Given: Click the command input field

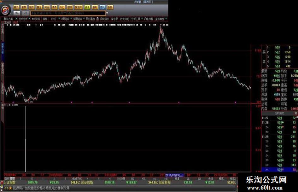Looking at the screenshot, I should point(68,13).
